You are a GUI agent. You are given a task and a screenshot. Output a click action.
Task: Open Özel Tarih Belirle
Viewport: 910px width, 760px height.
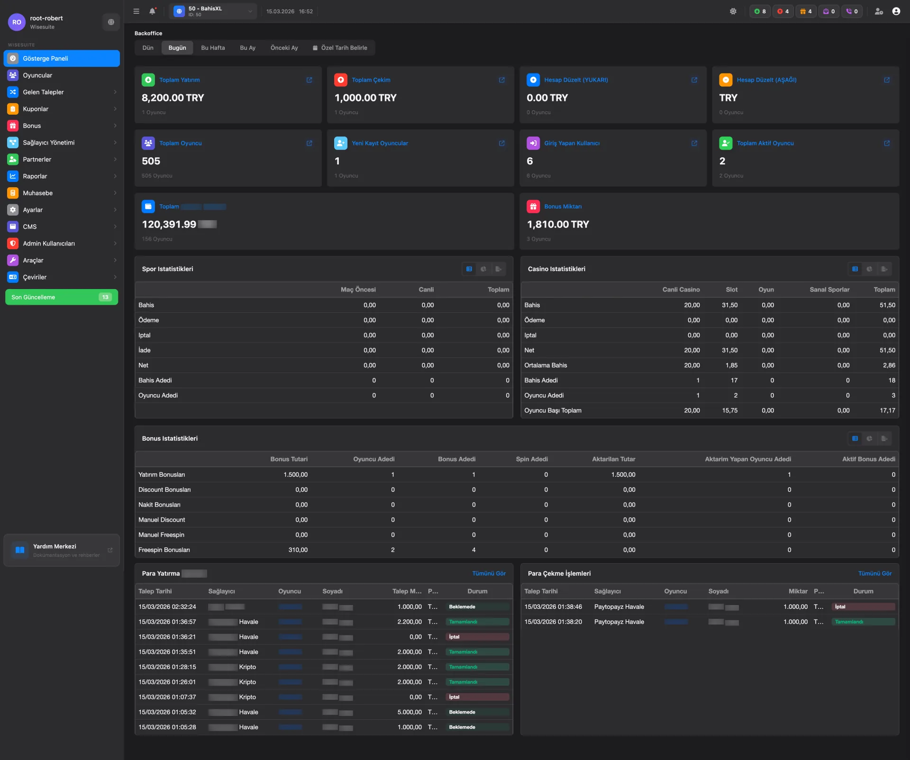point(340,47)
